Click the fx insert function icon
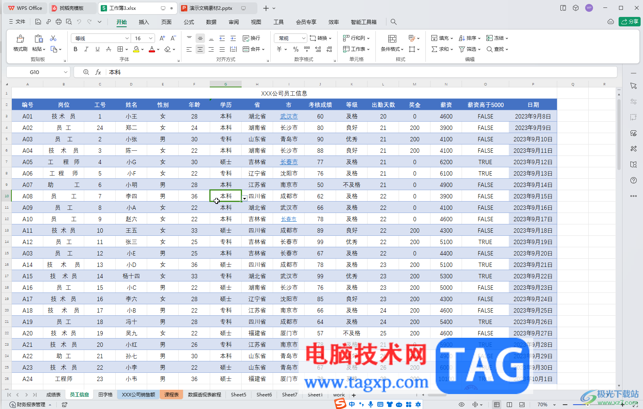 click(x=98, y=72)
